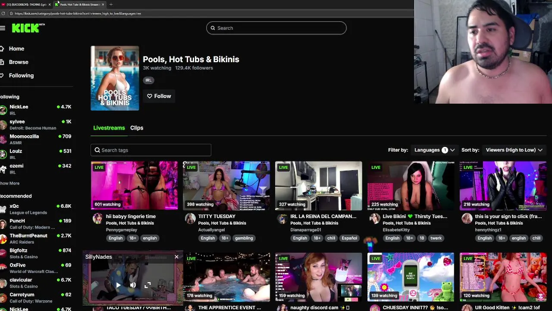This screenshot has width=552, height=311.
Task: Click the twerk tag on ElisabeteKitty stream
Action: pos(436,238)
